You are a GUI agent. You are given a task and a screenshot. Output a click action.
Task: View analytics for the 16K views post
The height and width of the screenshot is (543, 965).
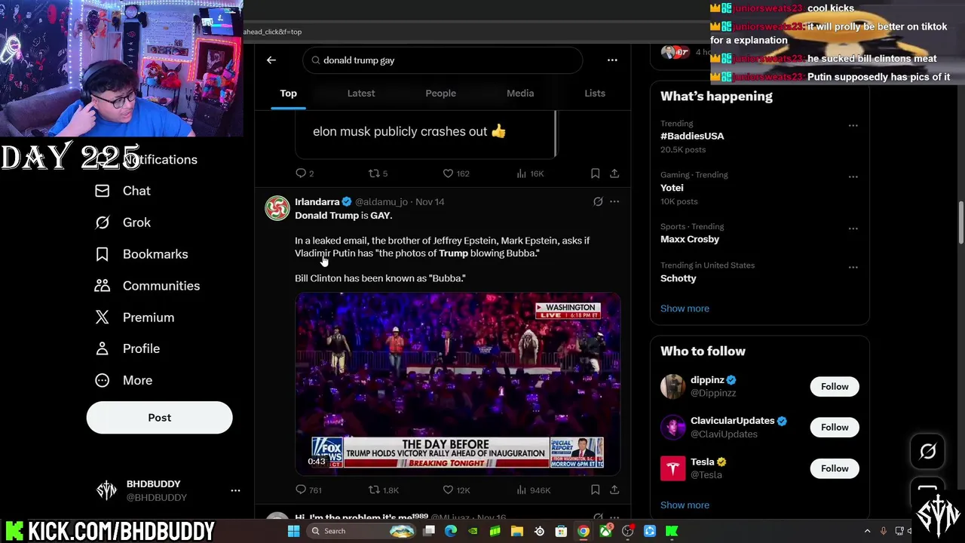tap(529, 173)
